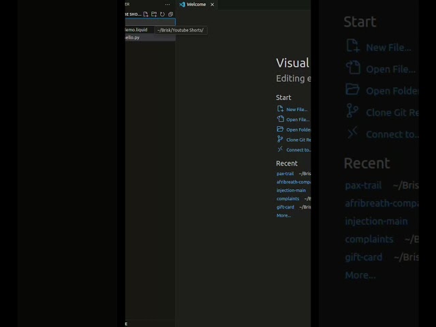Screen dimensions: 436x327
Task: Expand the folder section header ending 'SHO...'
Action: [134, 14]
